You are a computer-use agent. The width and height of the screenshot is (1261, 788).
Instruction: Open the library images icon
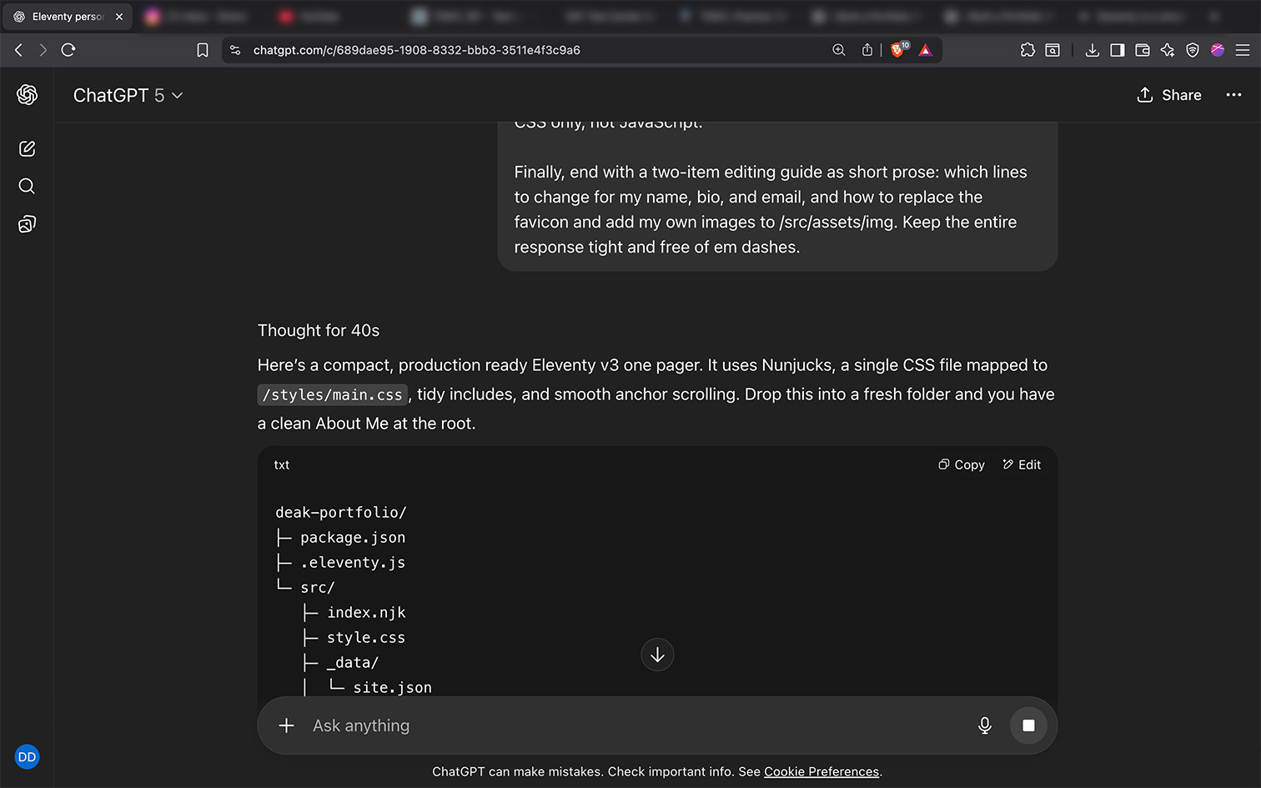point(27,223)
